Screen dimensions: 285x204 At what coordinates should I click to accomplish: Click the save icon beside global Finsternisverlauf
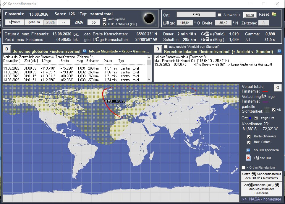[x=85, y=51]
